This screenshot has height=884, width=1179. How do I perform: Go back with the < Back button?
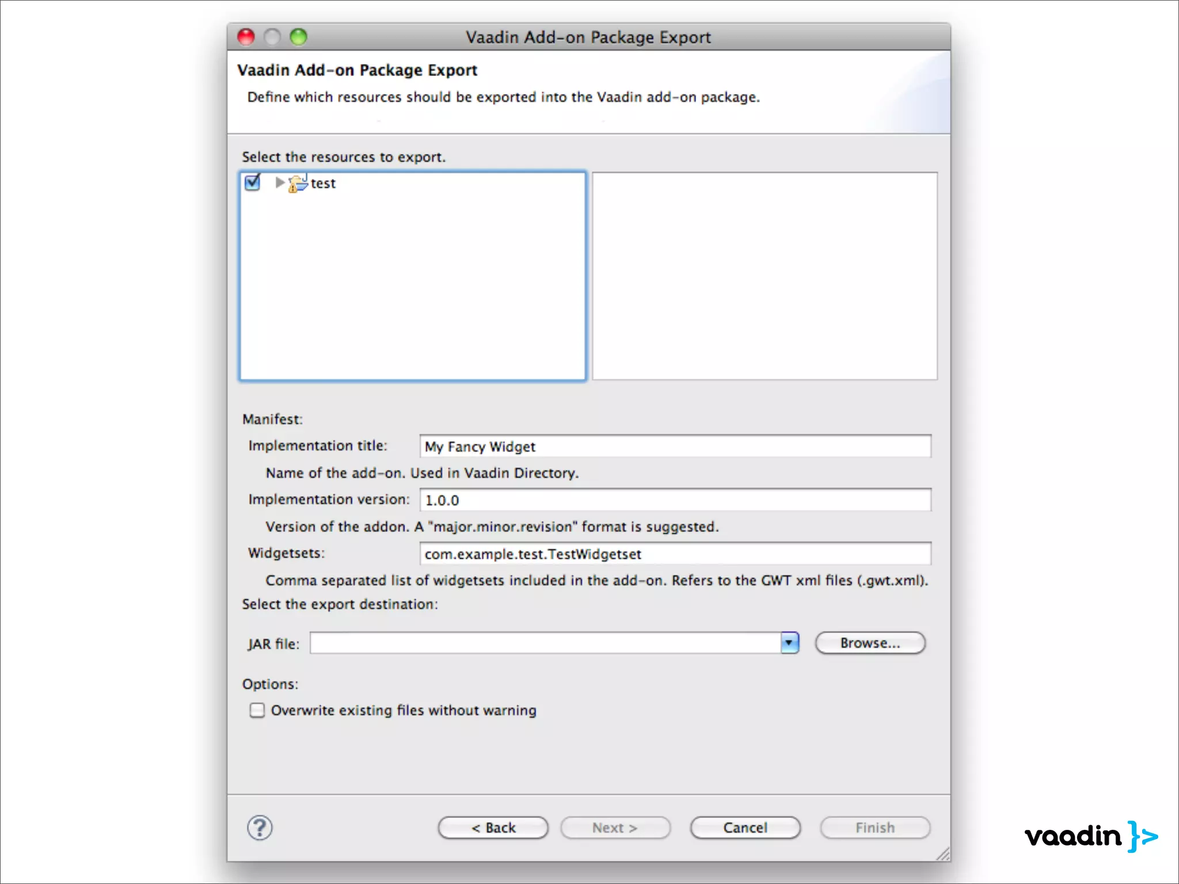coord(493,828)
